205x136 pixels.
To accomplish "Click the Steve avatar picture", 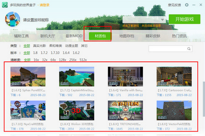I will click(x=13, y=19).
